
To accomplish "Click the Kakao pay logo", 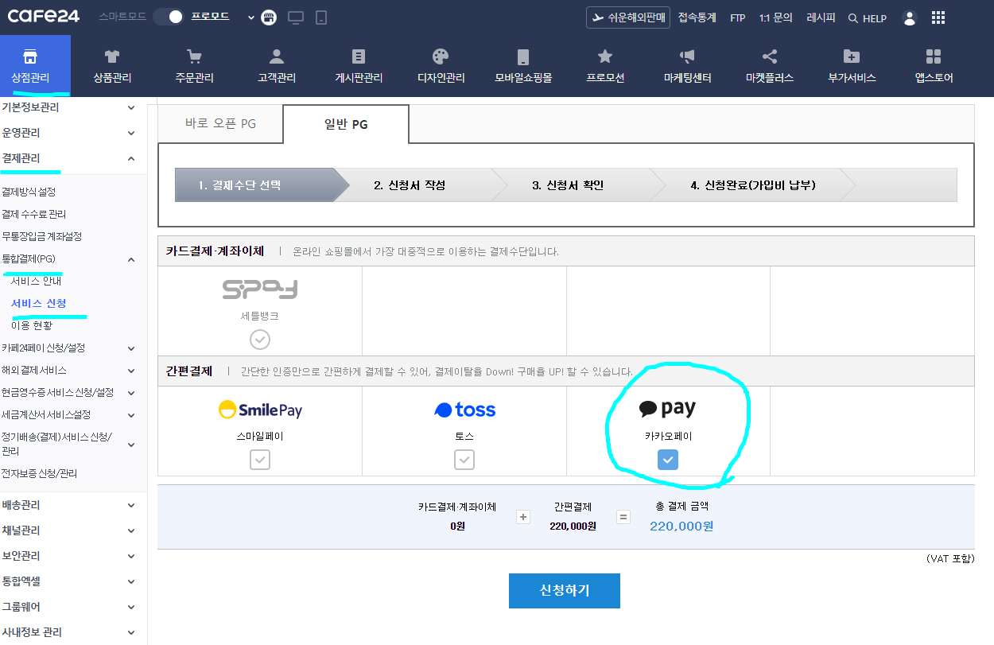I will pyautogui.click(x=668, y=409).
